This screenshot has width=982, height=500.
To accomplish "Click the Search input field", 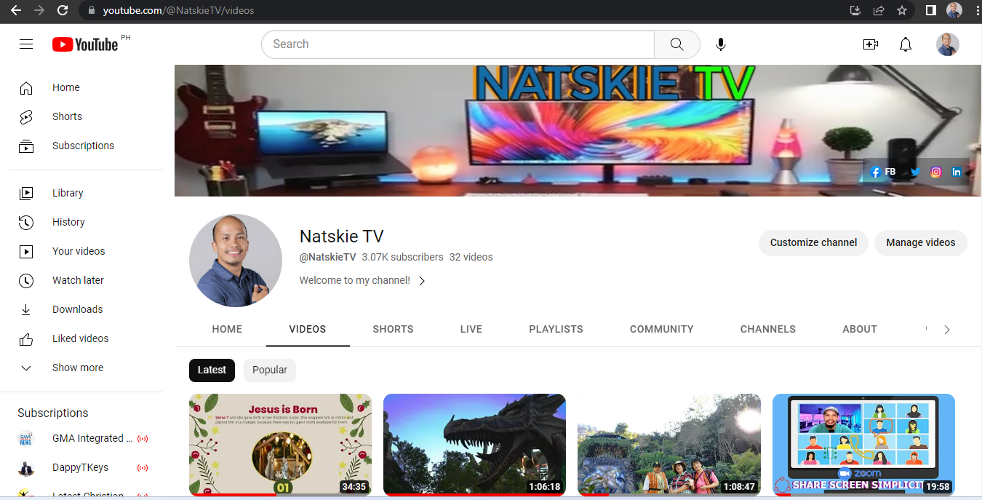I will [x=458, y=44].
